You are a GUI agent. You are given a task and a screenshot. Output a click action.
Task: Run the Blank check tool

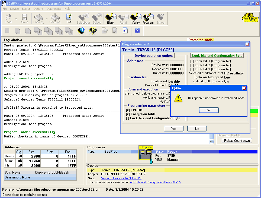[x=111, y=18]
